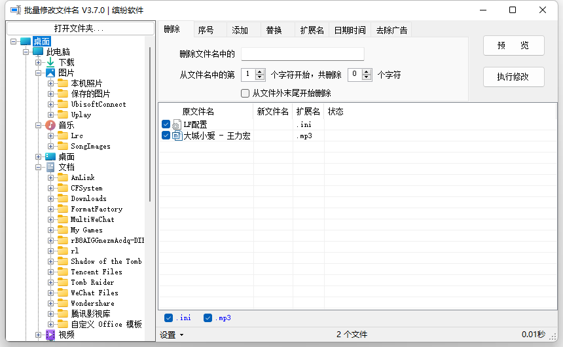563x347 pixels.
Task: Click the starting character number field
Action: point(249,75)
